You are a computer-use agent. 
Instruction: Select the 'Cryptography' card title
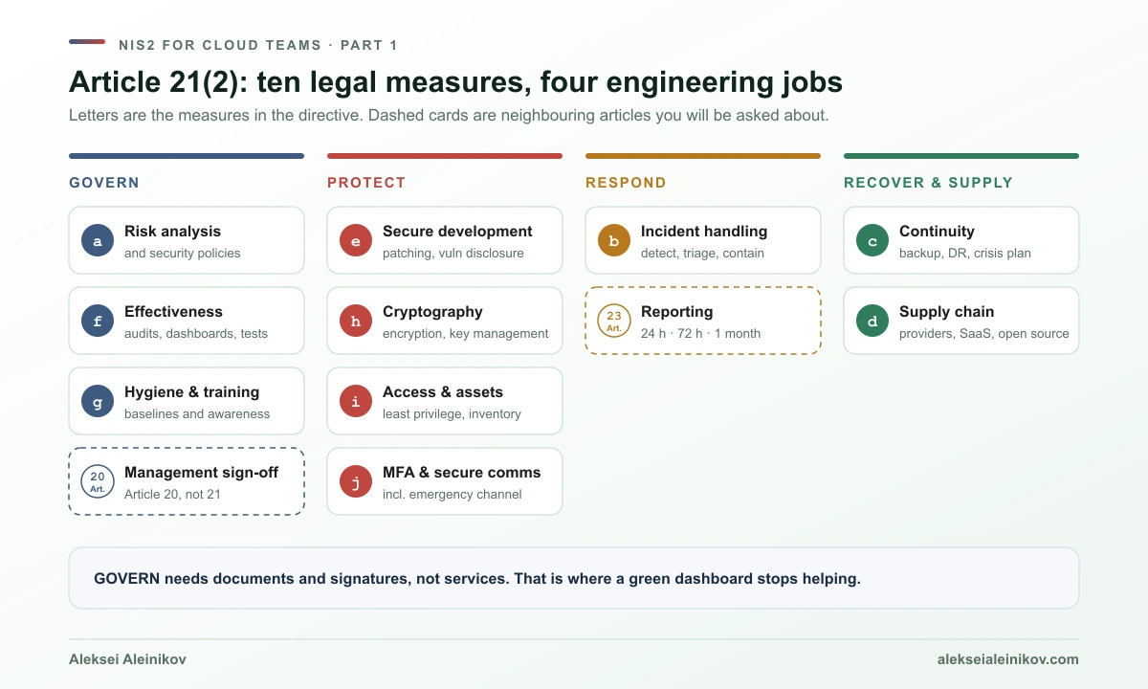coord(432,312)
